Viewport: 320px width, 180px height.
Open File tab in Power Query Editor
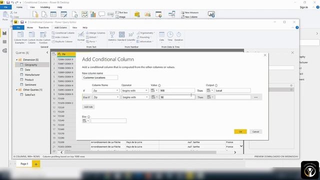[x=18, y=27]
